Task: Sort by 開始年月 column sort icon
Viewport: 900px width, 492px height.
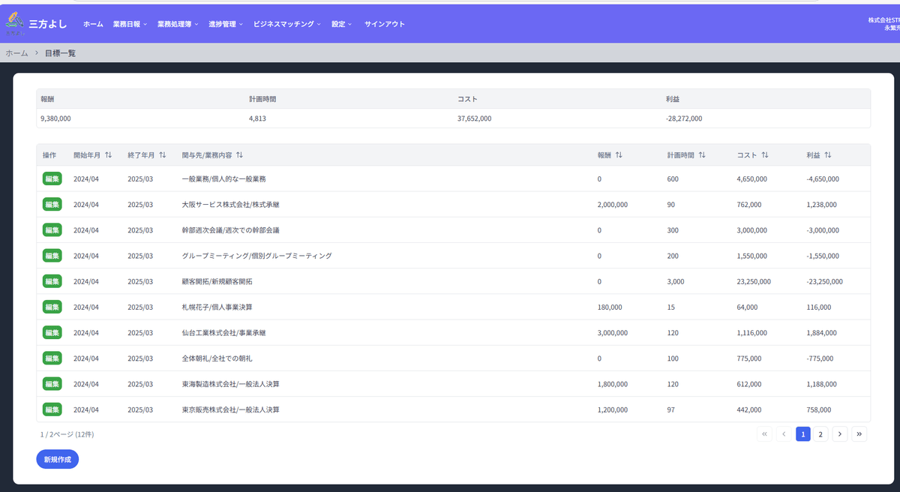Action: (x=108, y=155)
